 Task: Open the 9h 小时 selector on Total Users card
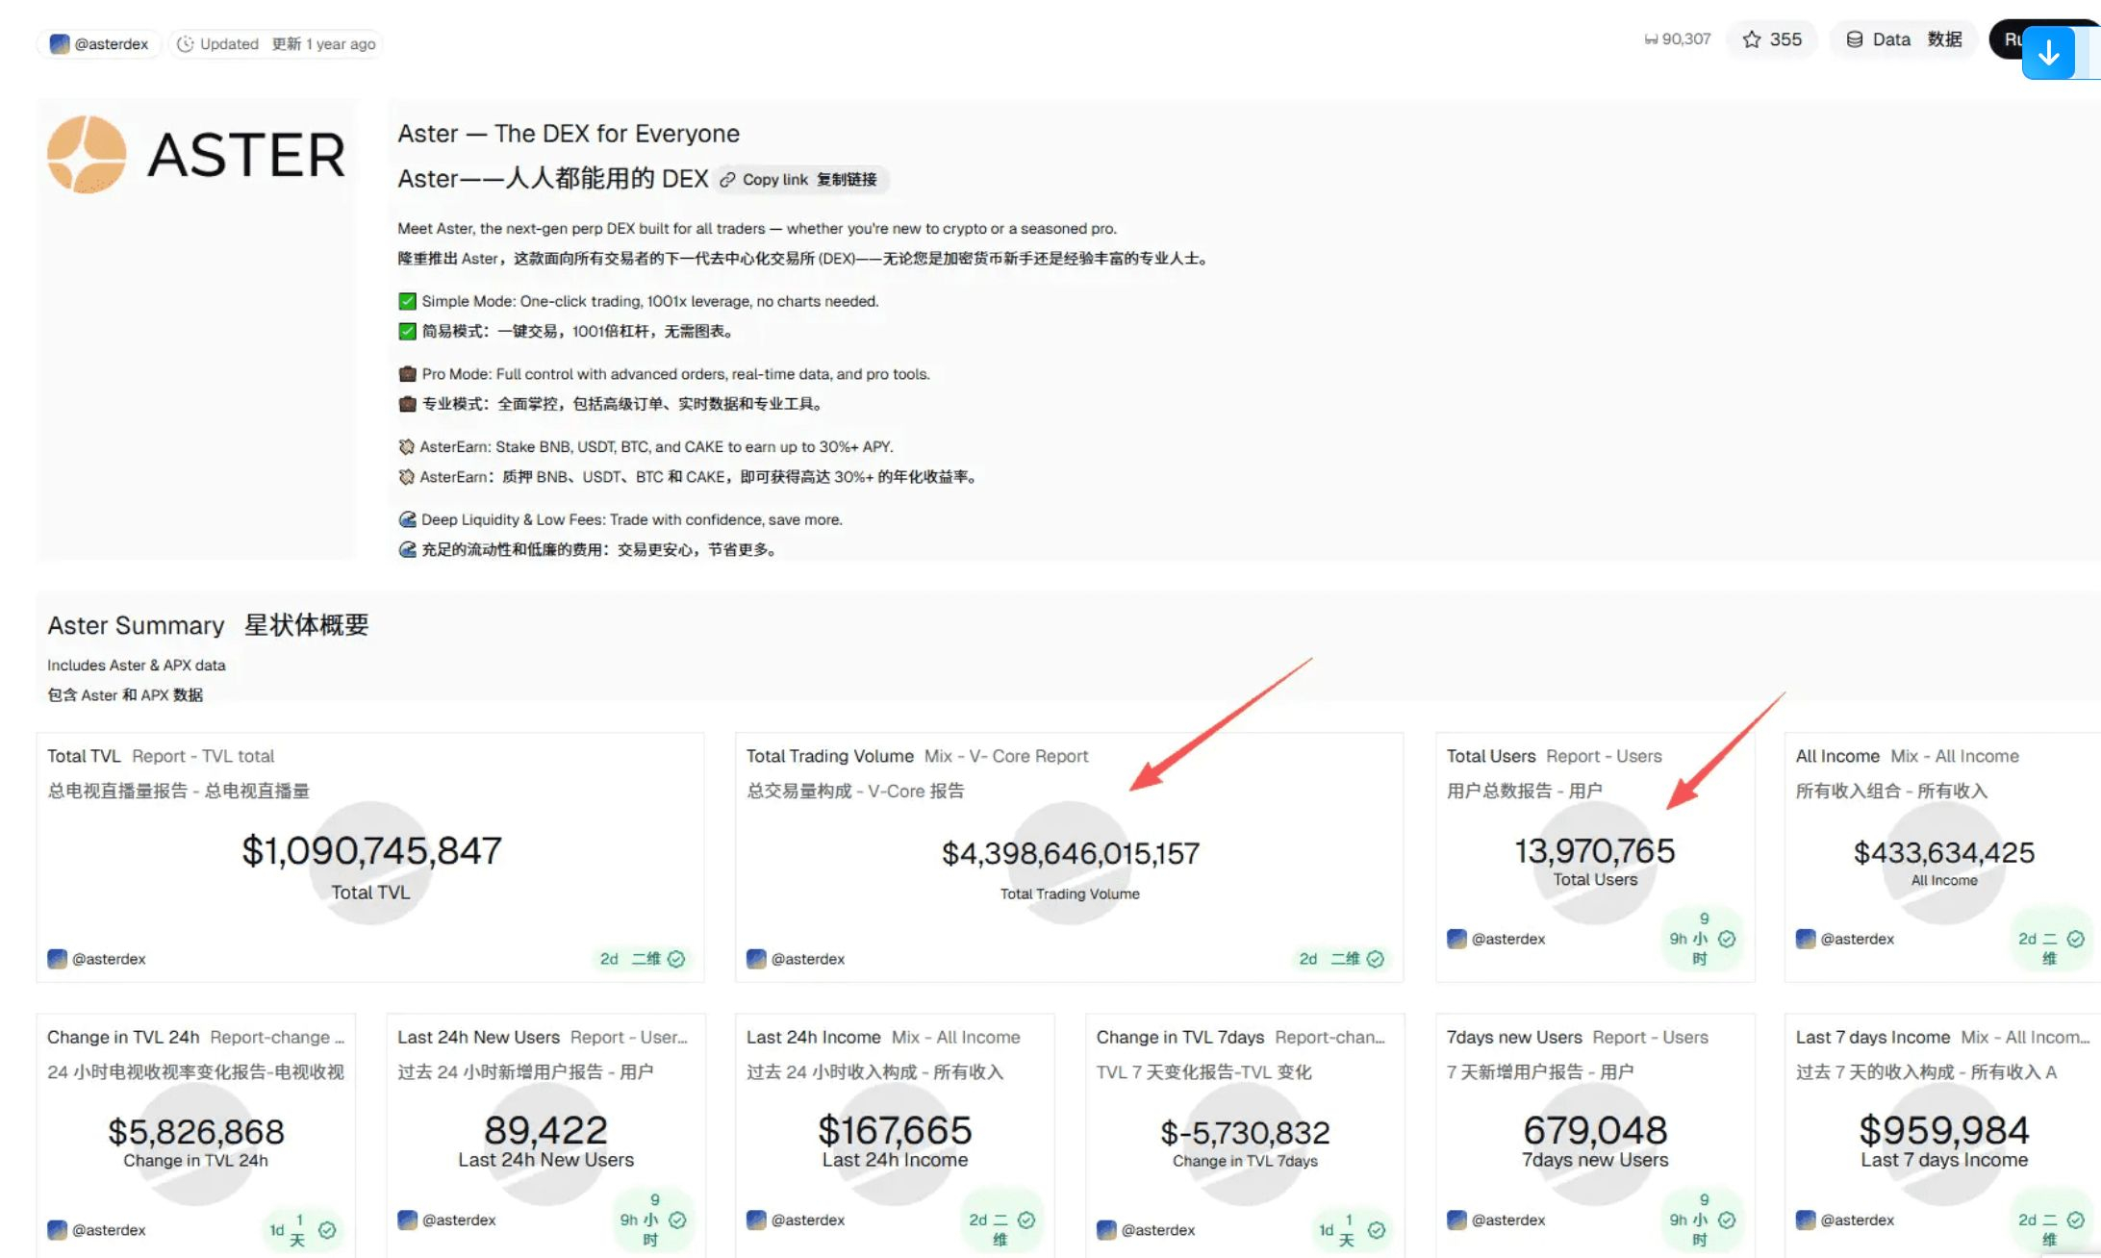coord(1690,939)
